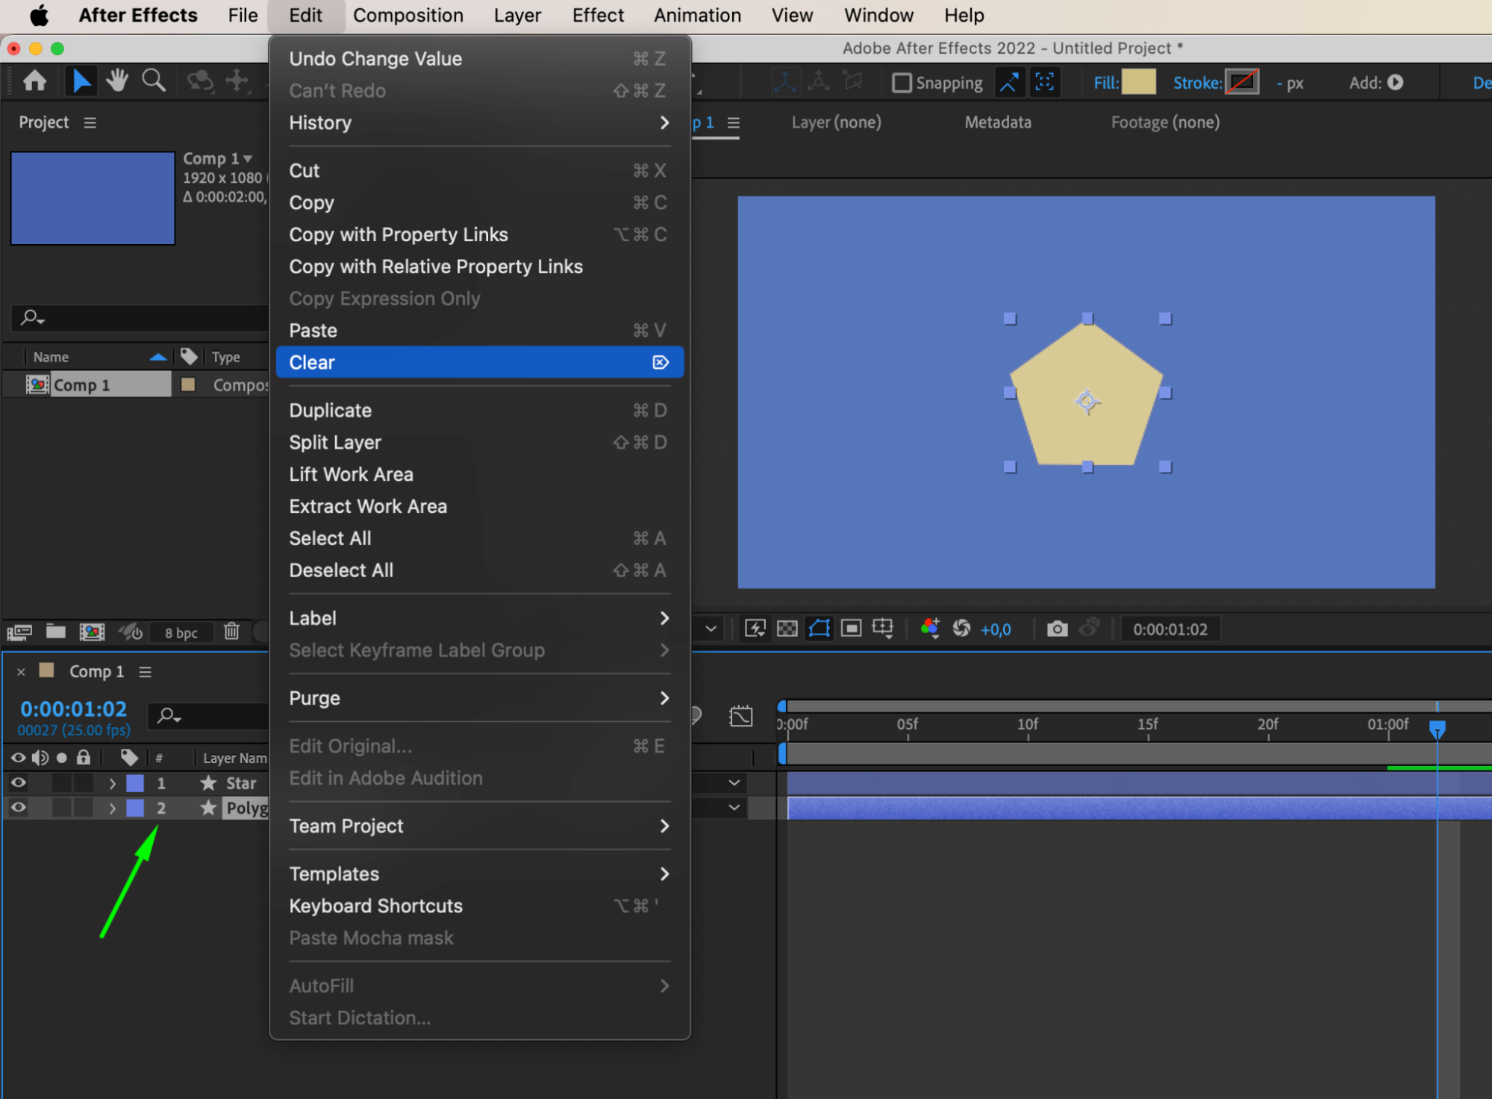Select the Zoom magnifier tool

(x=154, y=81)
